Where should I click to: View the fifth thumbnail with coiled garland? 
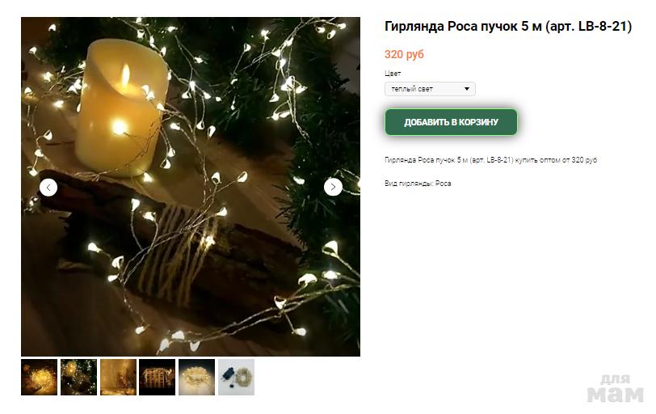(x=196, y=377)
